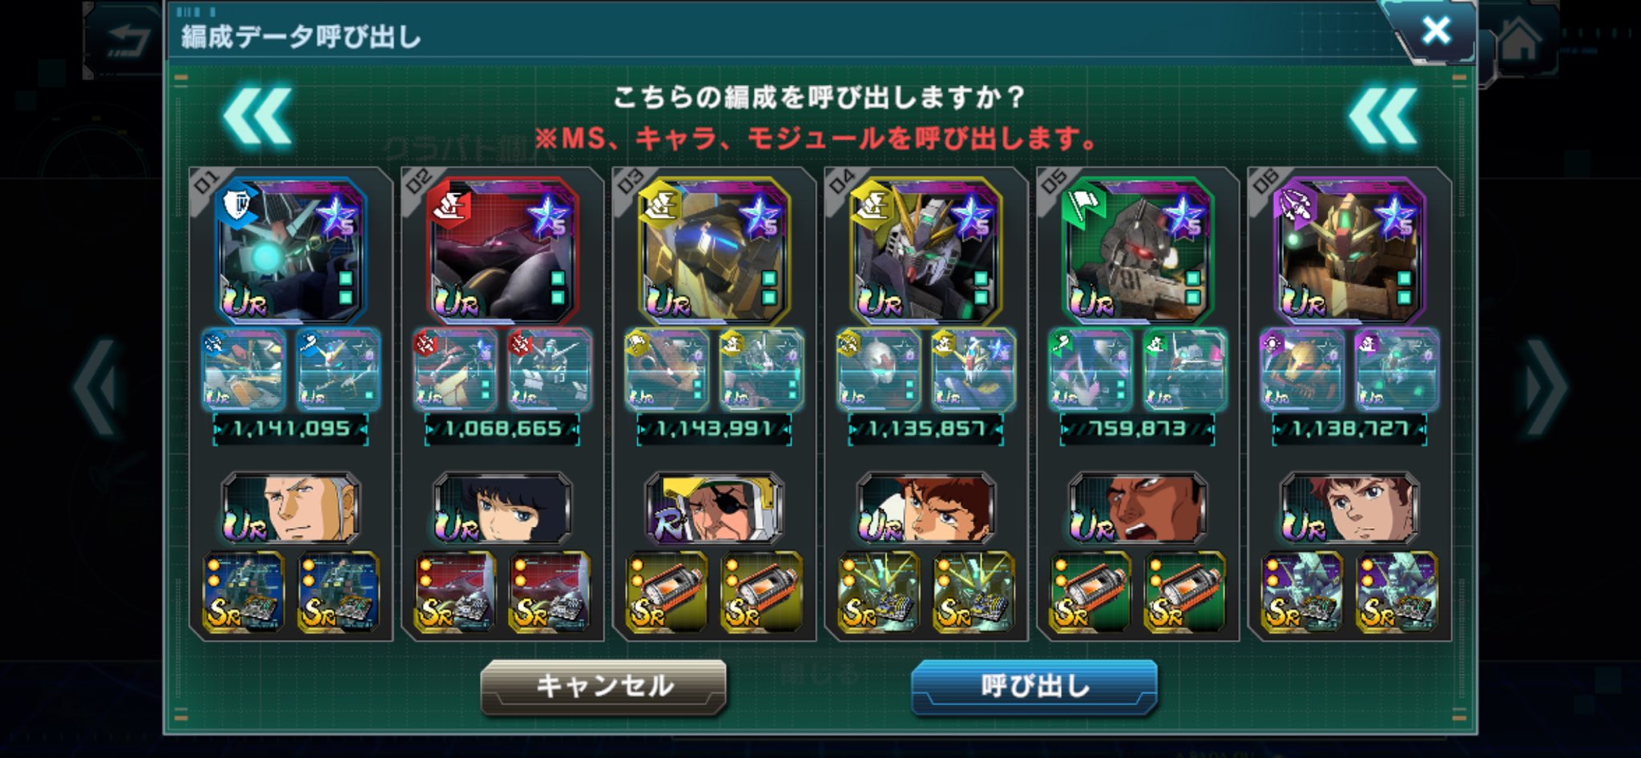Click the right double-chevron inside dialog
Image resolution: width=1641 pixels, height=758 pixels.
[x=1382, y=117]
